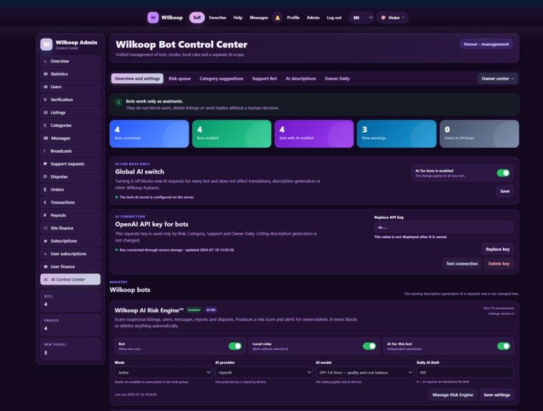Screen dimensions: 543x411
Task: Switch to Owner Daily tab
Action: [x=337, y=79]
